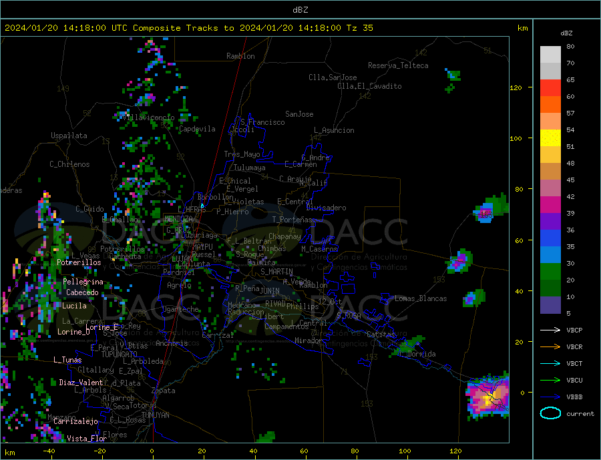Click the 'Divisadero' place label
Image resolution: width=601 pixels, height=460 pixels.
pos(326,208)
